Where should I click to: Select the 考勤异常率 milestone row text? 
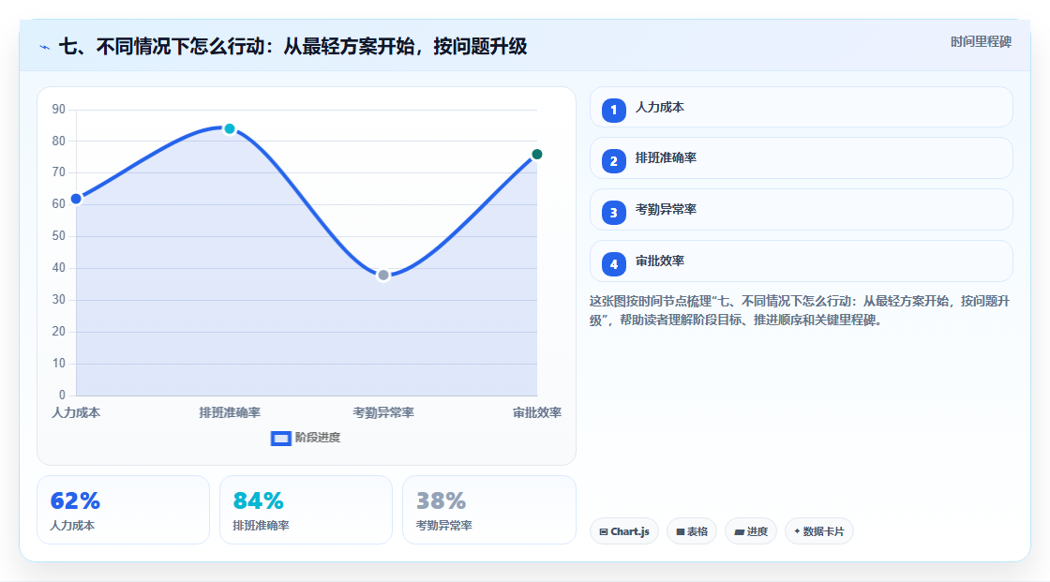[x=666, y=210]
